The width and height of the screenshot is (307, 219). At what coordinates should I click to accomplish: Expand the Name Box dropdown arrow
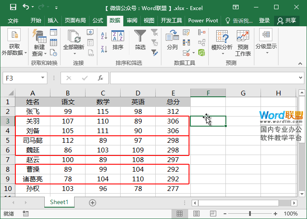point(43,78)
